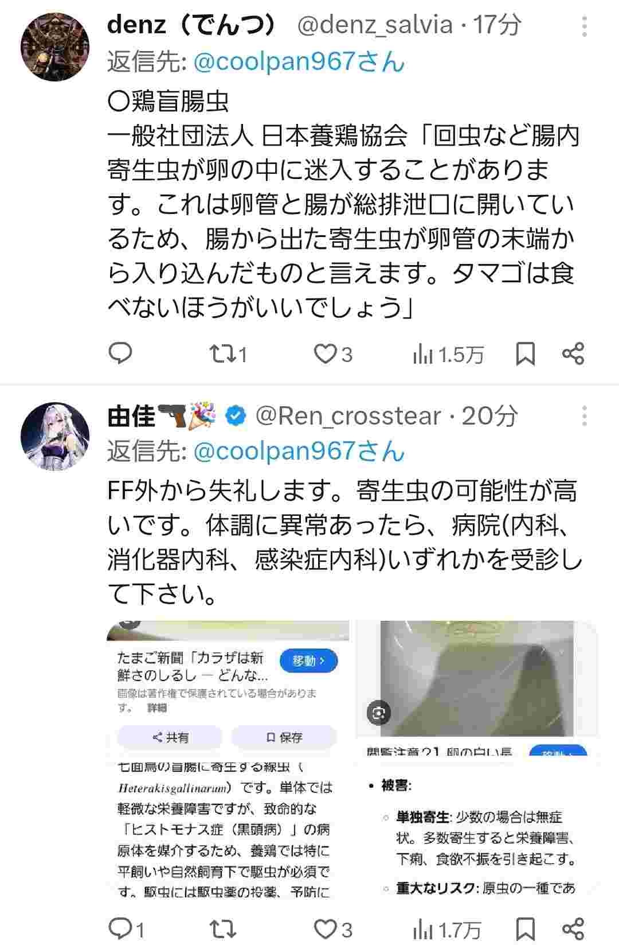View analytics for 由佳's tweet showing 1.7万

(x=447, y=930)
